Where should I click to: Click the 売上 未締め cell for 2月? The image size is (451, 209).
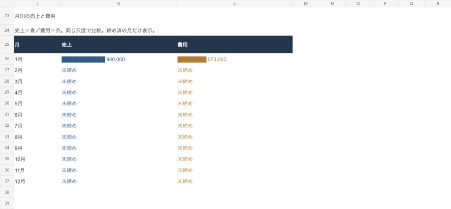pos(119,70)
